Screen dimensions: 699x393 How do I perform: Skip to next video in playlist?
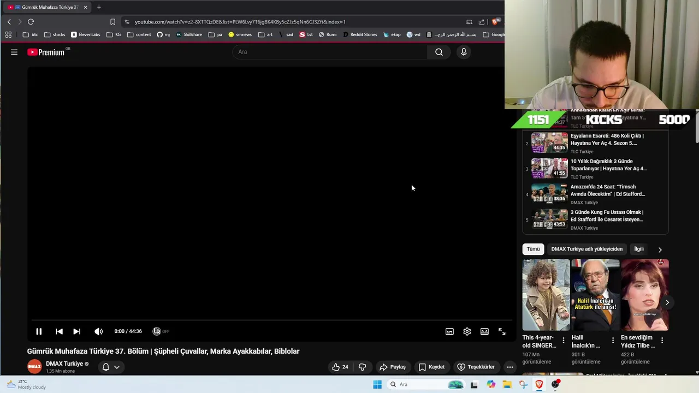76,331
